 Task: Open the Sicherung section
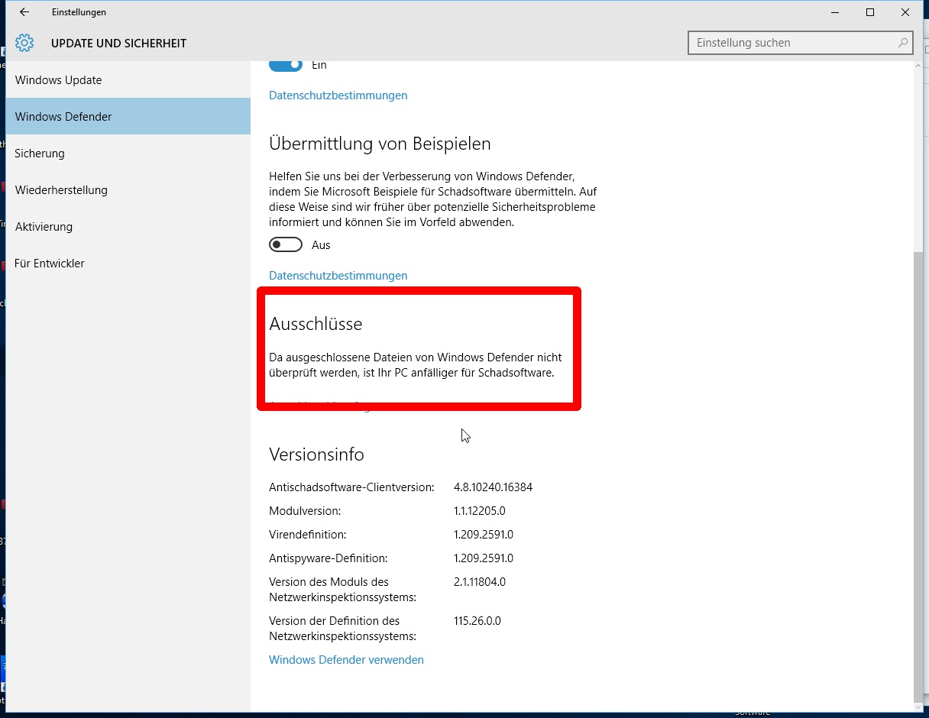pyautogui.click(x=128, y=154)
